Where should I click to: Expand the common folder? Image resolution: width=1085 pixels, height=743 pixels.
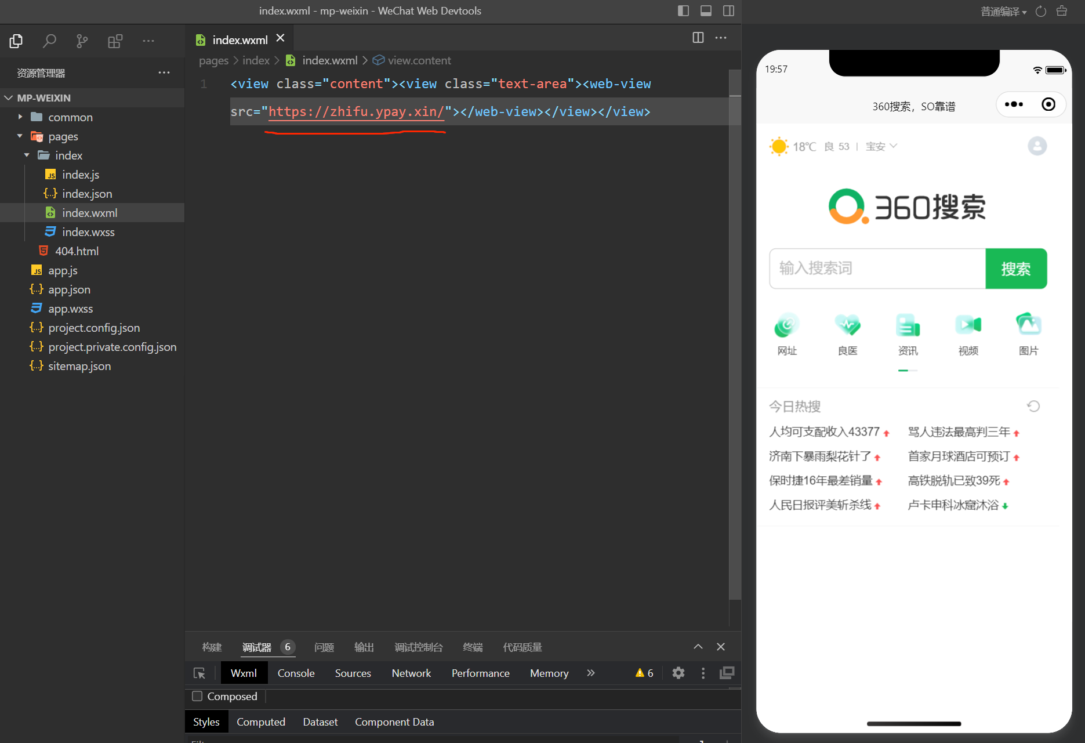click(x=21, y=117)
